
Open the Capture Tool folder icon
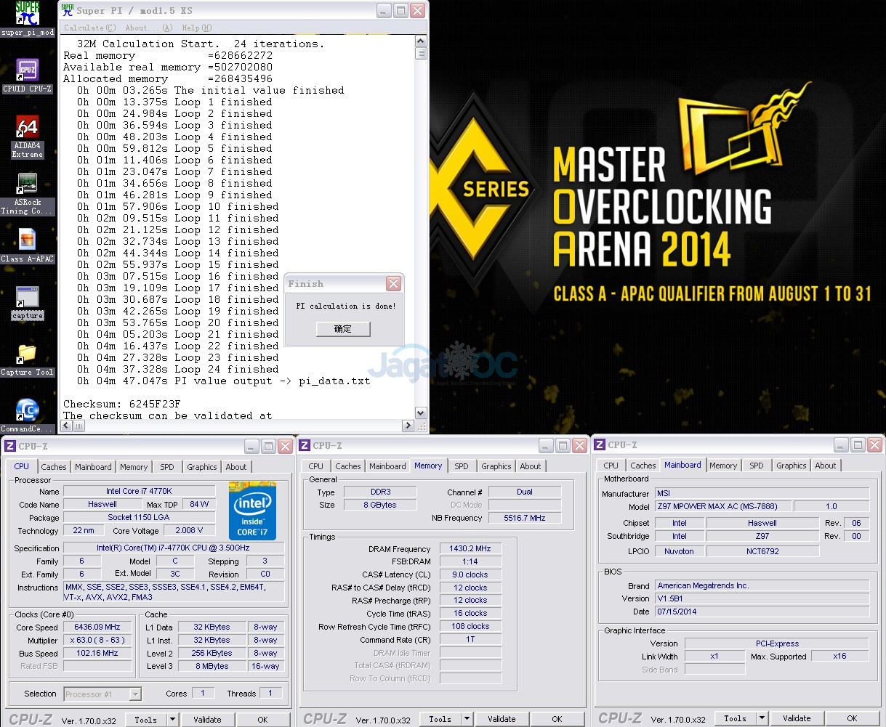[x=27, y=354]
